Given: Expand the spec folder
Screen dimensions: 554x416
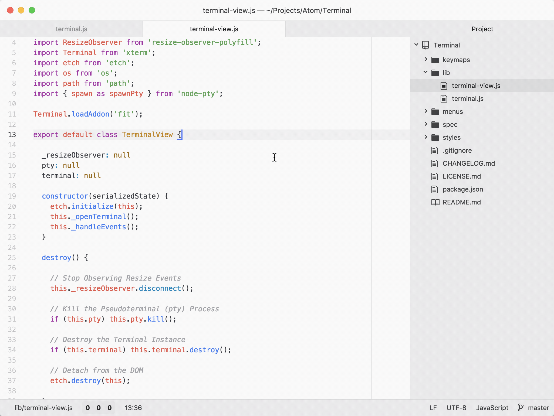Looking at the screenshot, I should point(425,124).
